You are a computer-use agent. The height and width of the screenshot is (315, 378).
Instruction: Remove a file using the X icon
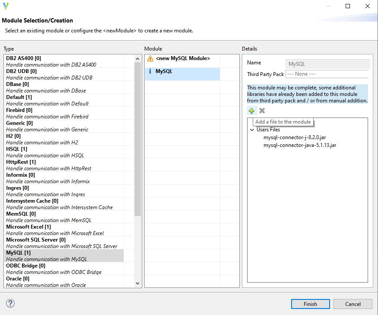[262, 111]
